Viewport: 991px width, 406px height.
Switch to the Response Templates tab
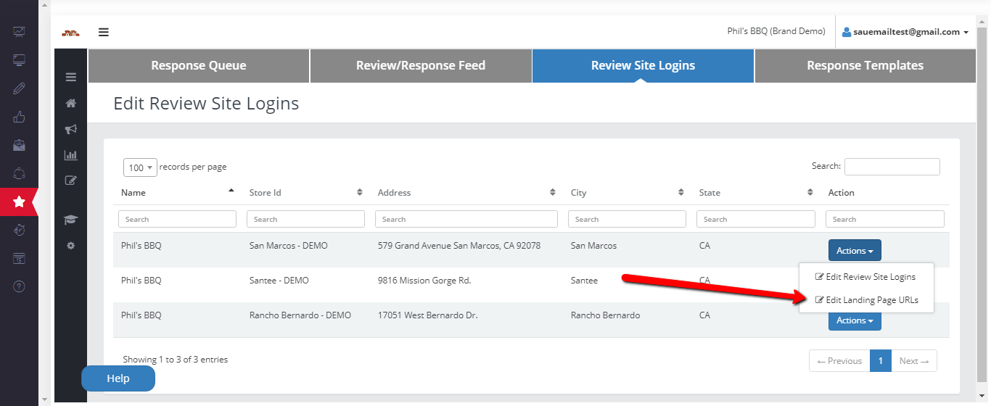click(865, 66)
